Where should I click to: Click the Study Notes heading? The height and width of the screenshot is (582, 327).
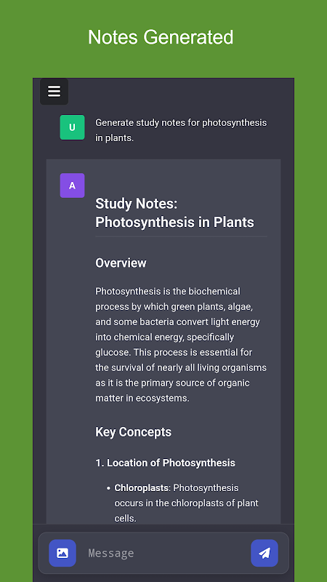click(174, 212)
